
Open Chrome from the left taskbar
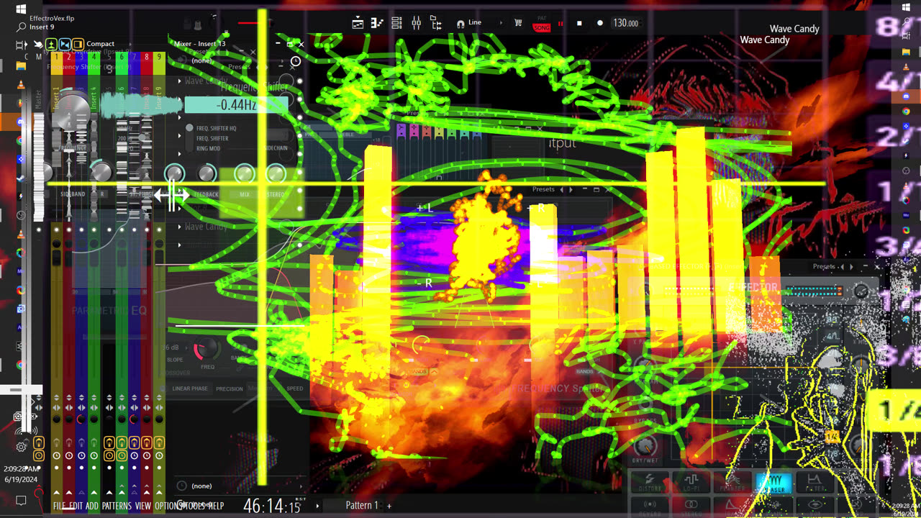point(21,141)
